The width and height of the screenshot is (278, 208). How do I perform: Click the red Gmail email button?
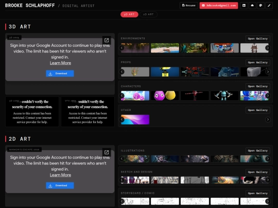tap(219, 6)
